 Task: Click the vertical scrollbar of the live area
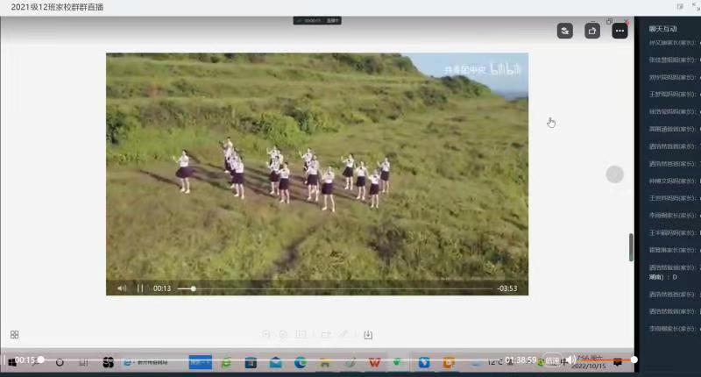point(631,247)
